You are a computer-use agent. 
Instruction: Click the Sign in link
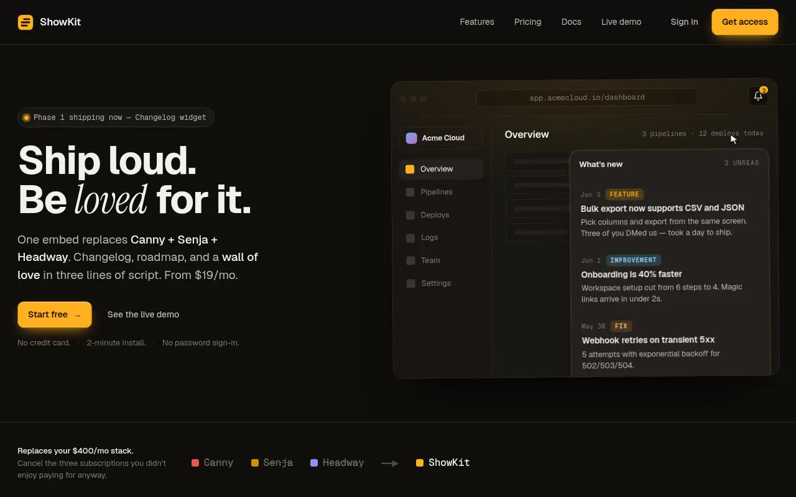[x=684, y=22]
